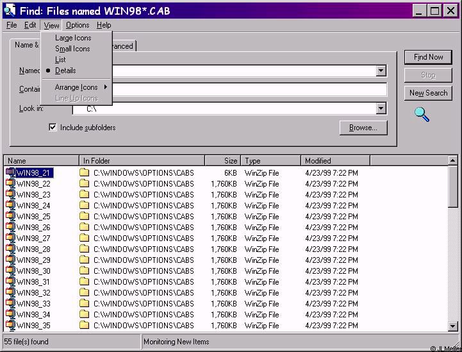462x352 pixels.
Task: Click the WIN98_27 file icon
Action: (10, 238)
